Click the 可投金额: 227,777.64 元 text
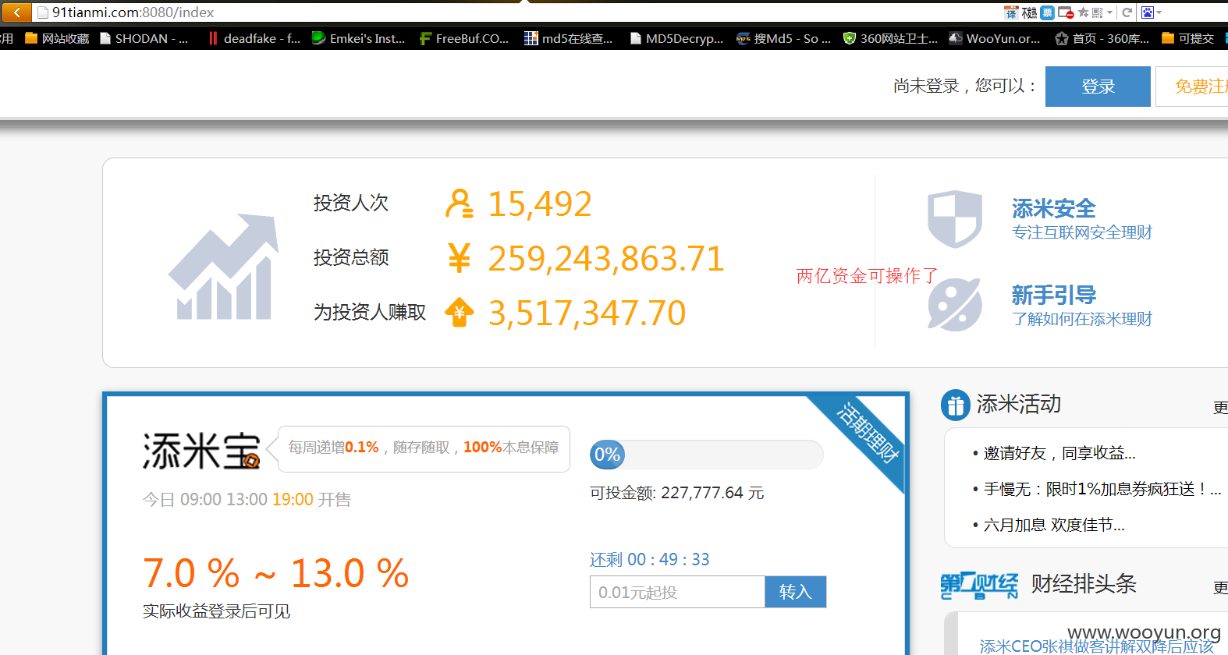This screenshot has width=1228, height=655. 676,493
